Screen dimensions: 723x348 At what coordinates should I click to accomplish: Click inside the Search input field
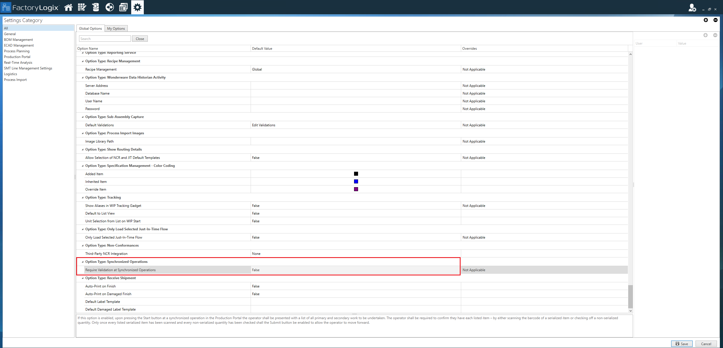point(105,38)
